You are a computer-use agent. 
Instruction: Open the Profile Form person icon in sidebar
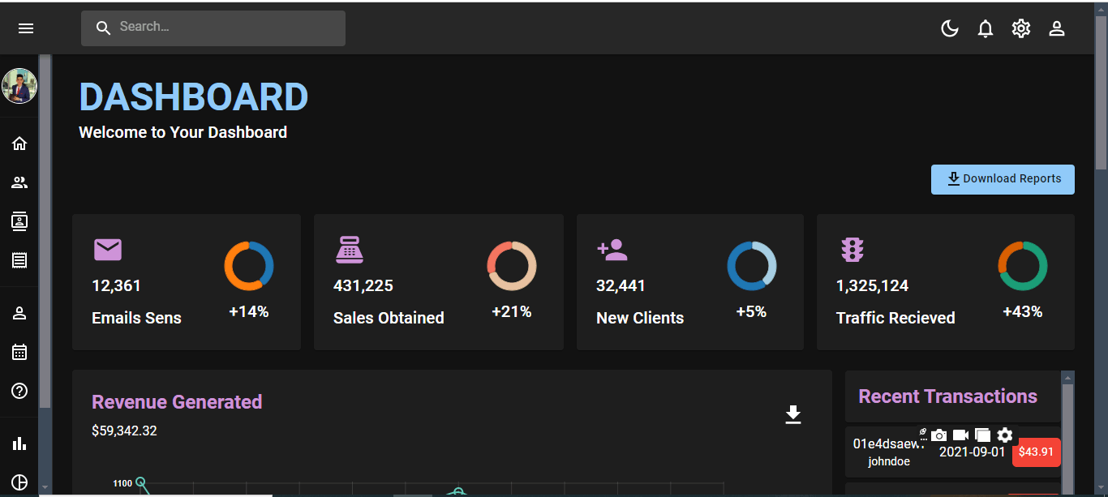coord(19,312)
